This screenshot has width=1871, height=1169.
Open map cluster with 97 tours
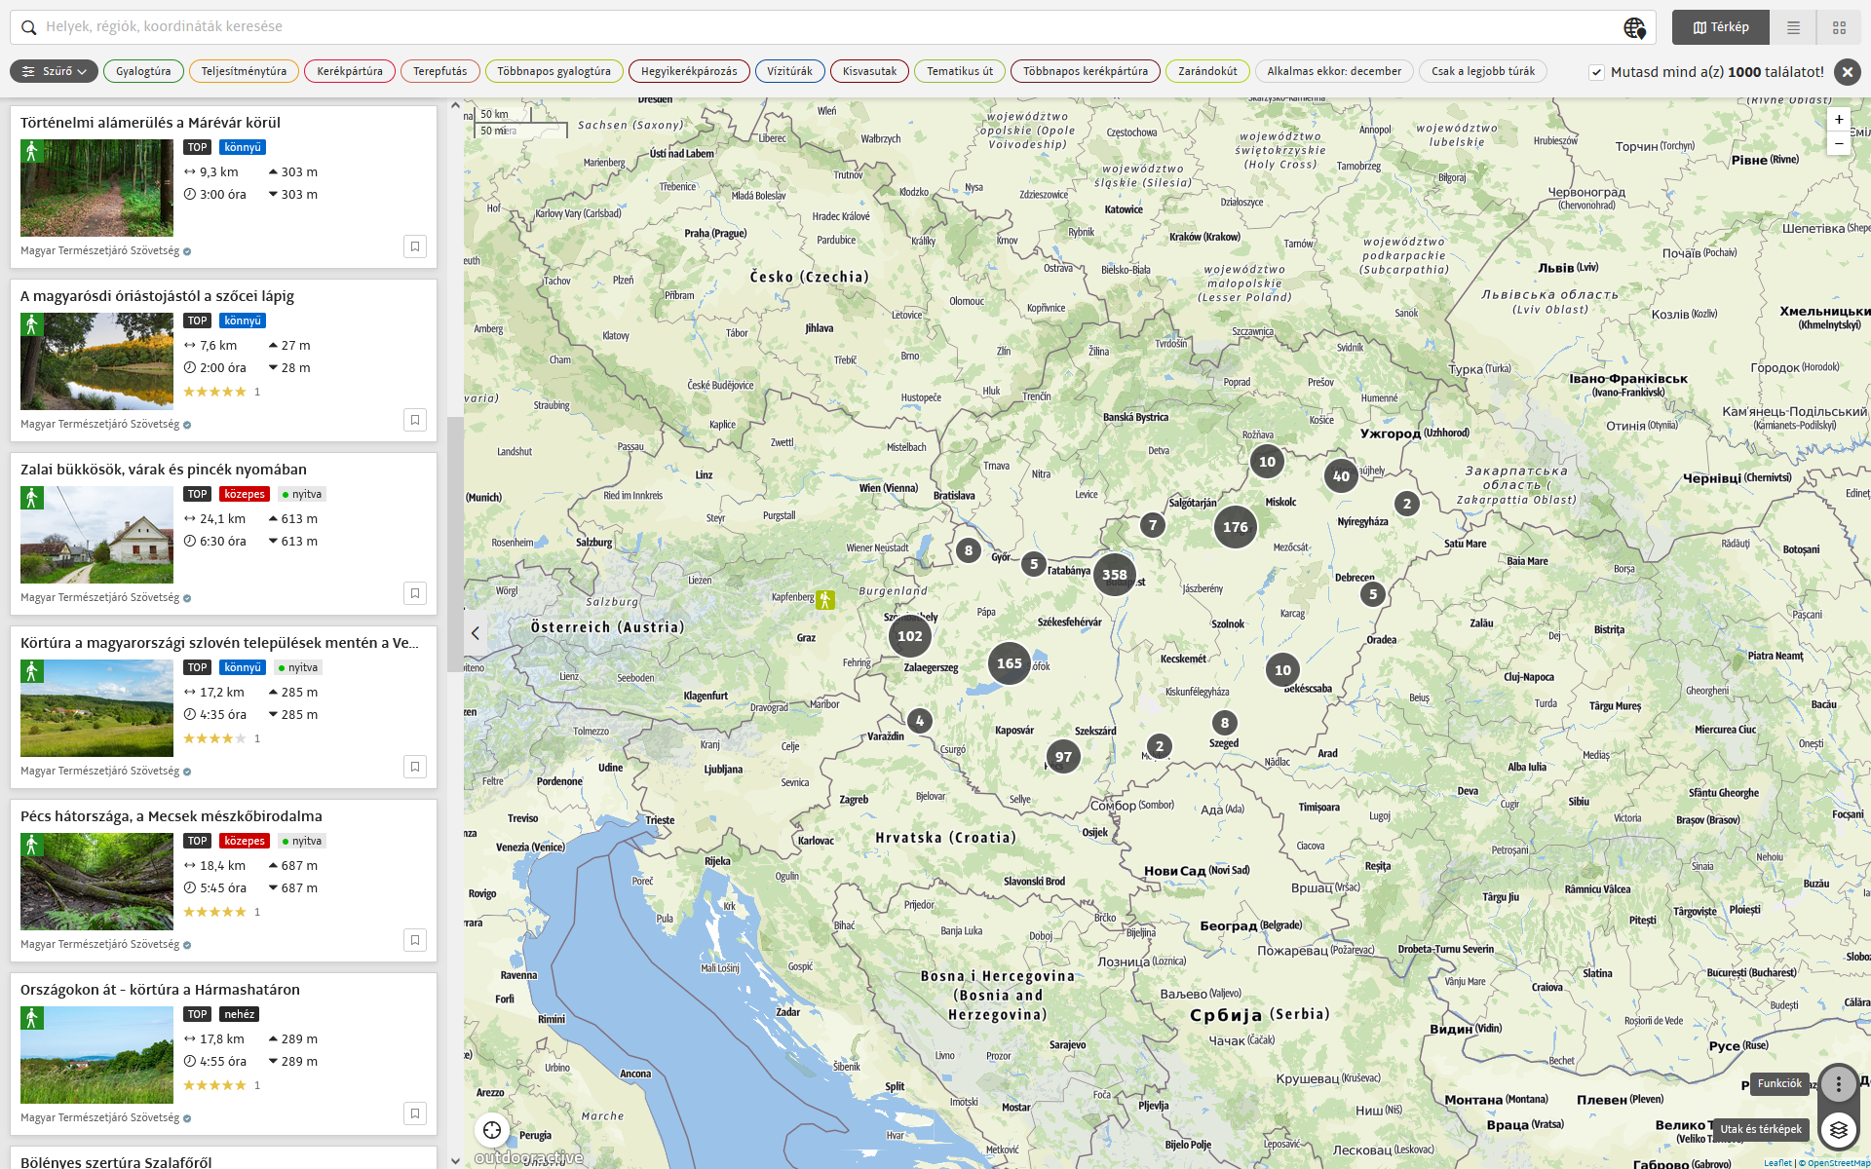pyautogui.click(x=1063, y=757)
